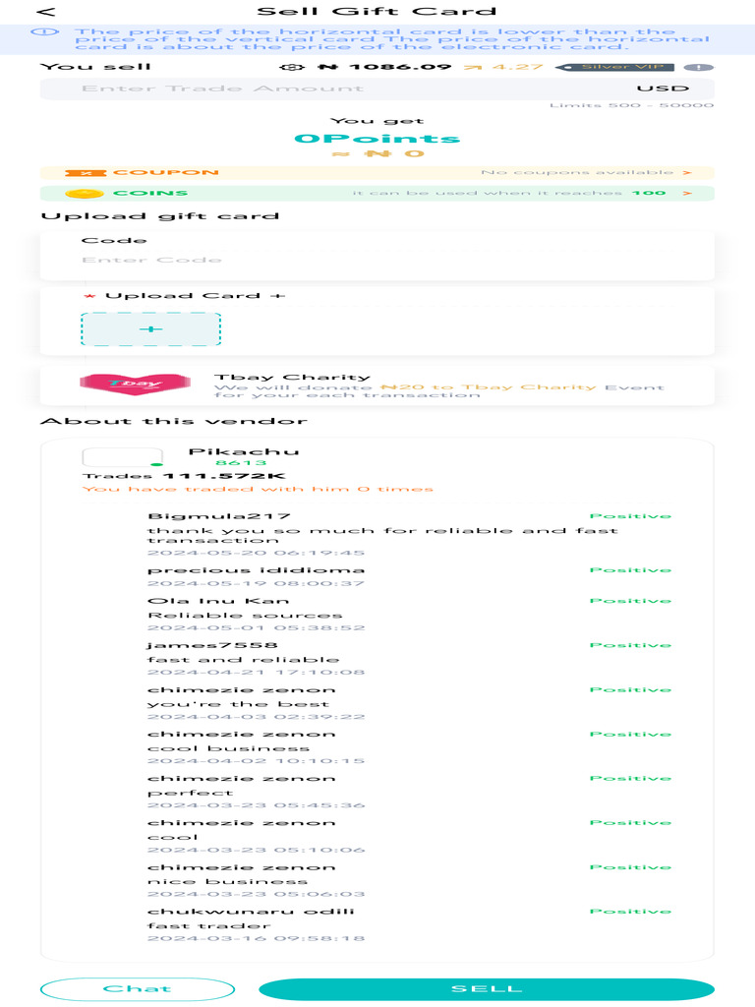Focus the Enter Code field
Image resolution: width=755 pixels, height=1007 pixels.
(x=377, y=260)
